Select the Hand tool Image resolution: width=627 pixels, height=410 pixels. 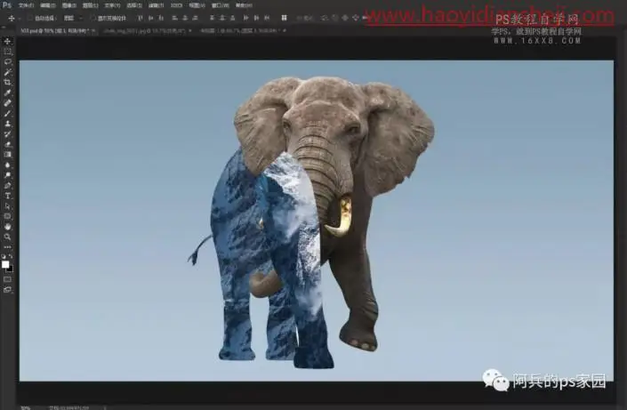[x=7, y=227]
